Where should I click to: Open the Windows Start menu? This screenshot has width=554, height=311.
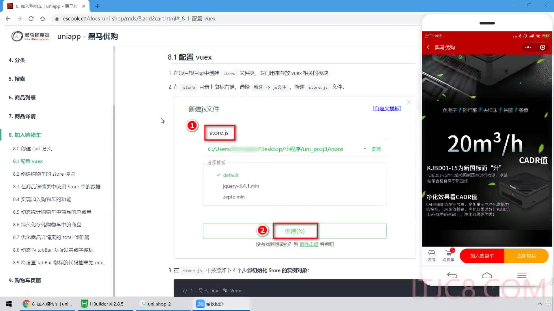(9, 304)
